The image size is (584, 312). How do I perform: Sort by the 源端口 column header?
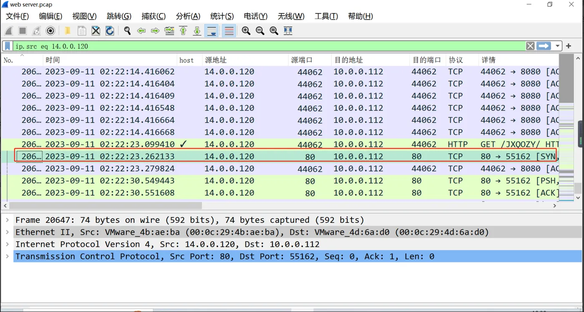[310, 60]
